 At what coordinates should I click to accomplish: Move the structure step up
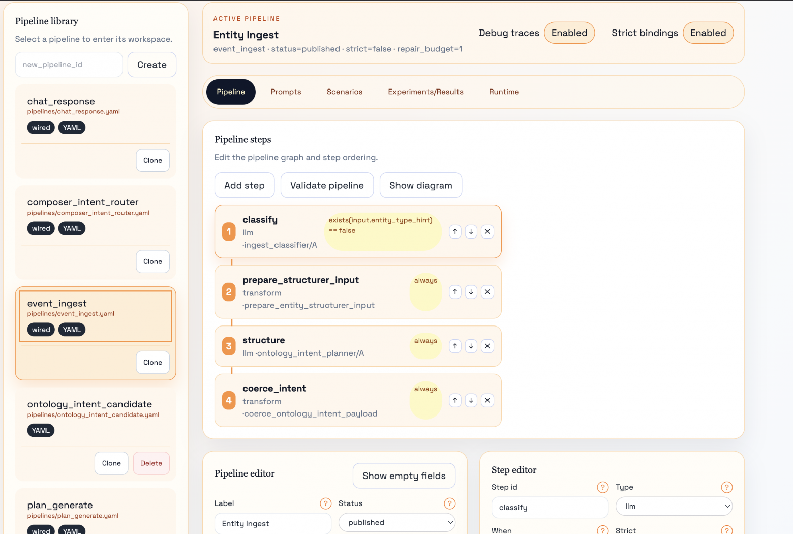455,346
